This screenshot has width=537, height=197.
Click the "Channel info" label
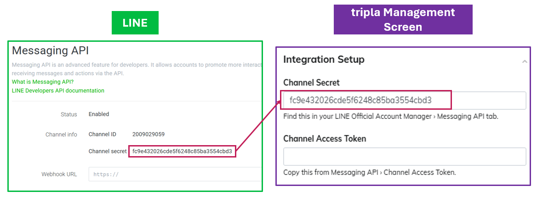coord(61,135)
